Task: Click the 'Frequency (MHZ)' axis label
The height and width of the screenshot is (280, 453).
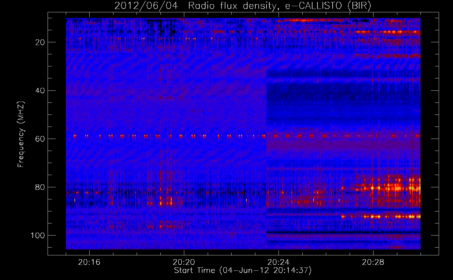Action: point(21,134)
